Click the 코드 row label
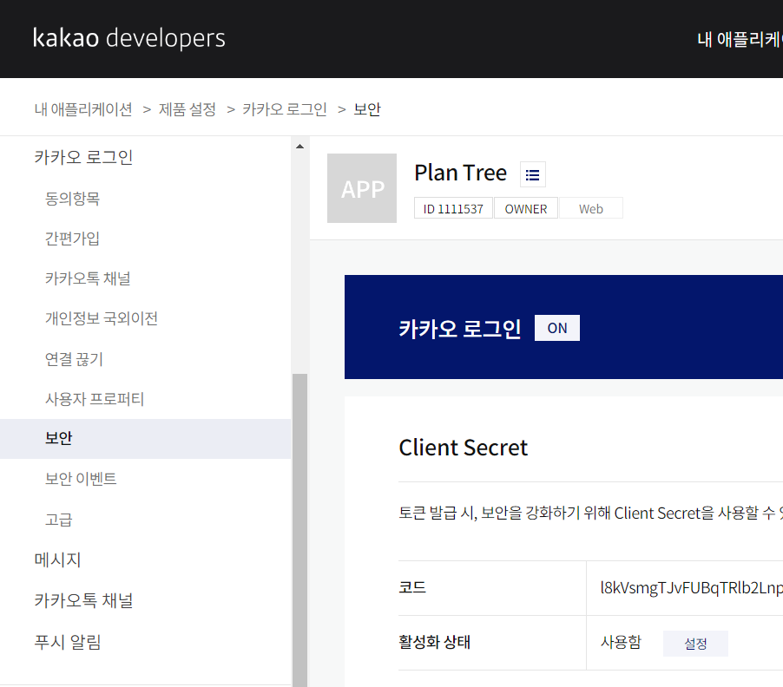This screenshot has width=783, height=687. coord(412,587)
